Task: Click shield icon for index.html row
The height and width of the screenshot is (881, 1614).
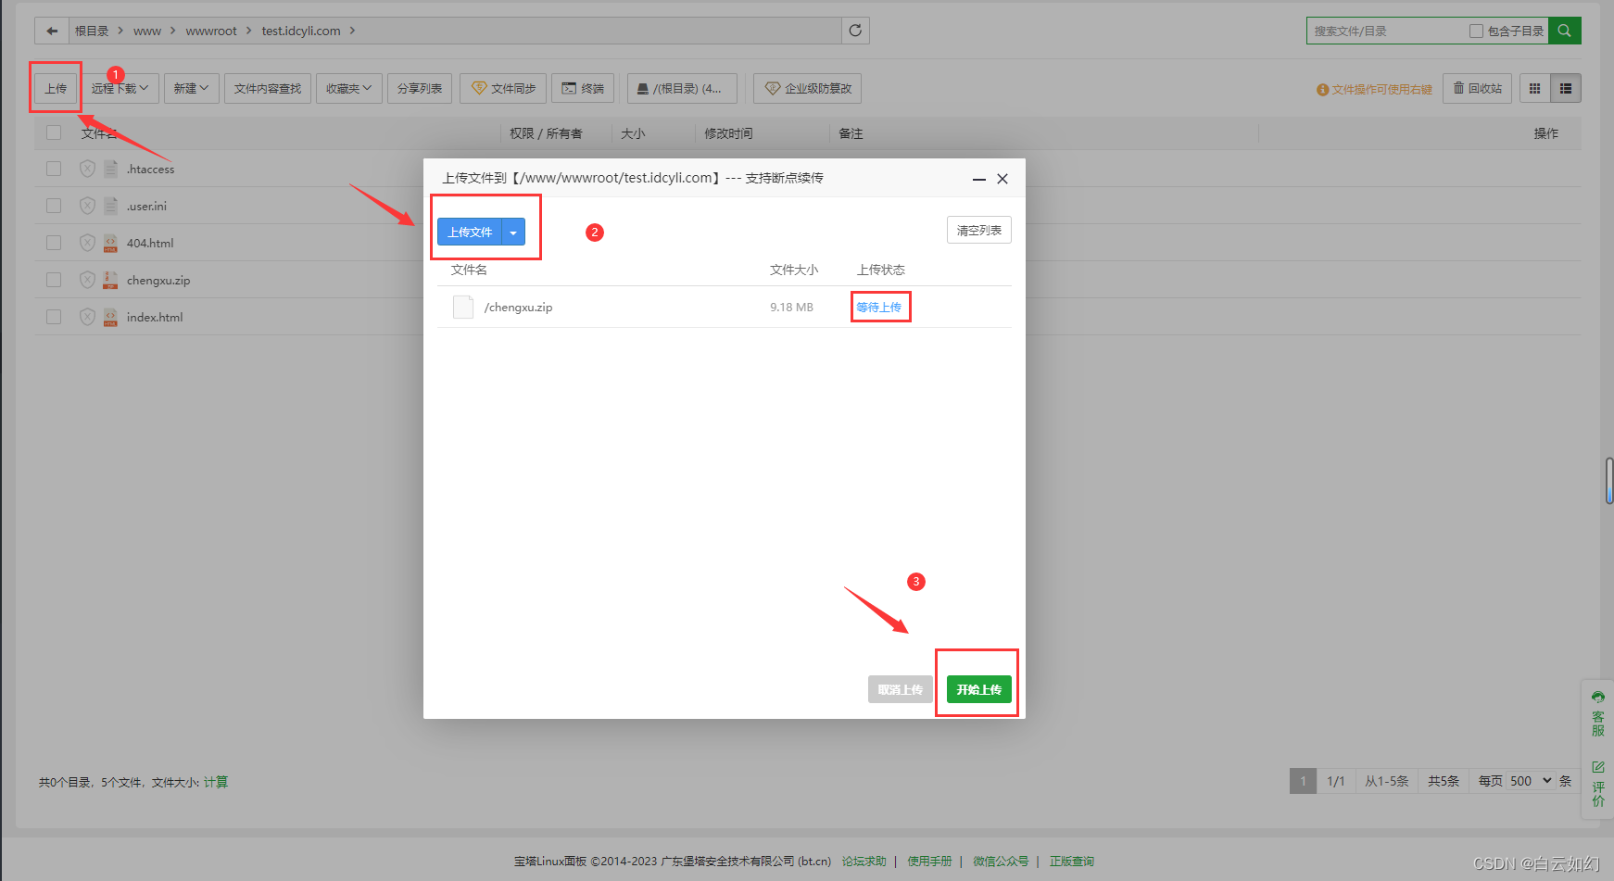Action: tap(87, 317)
